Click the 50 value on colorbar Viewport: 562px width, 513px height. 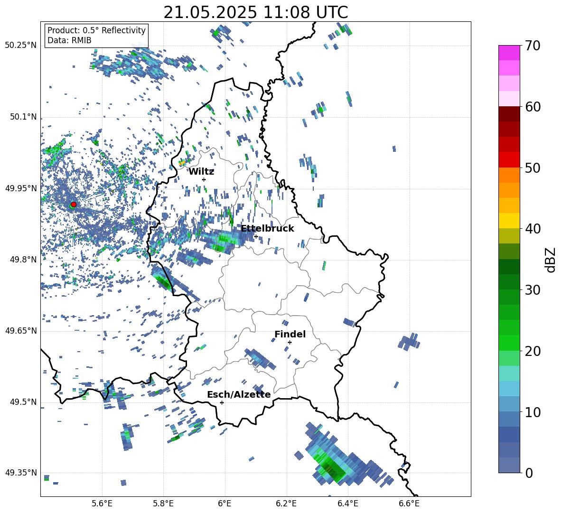click(532, 168)
